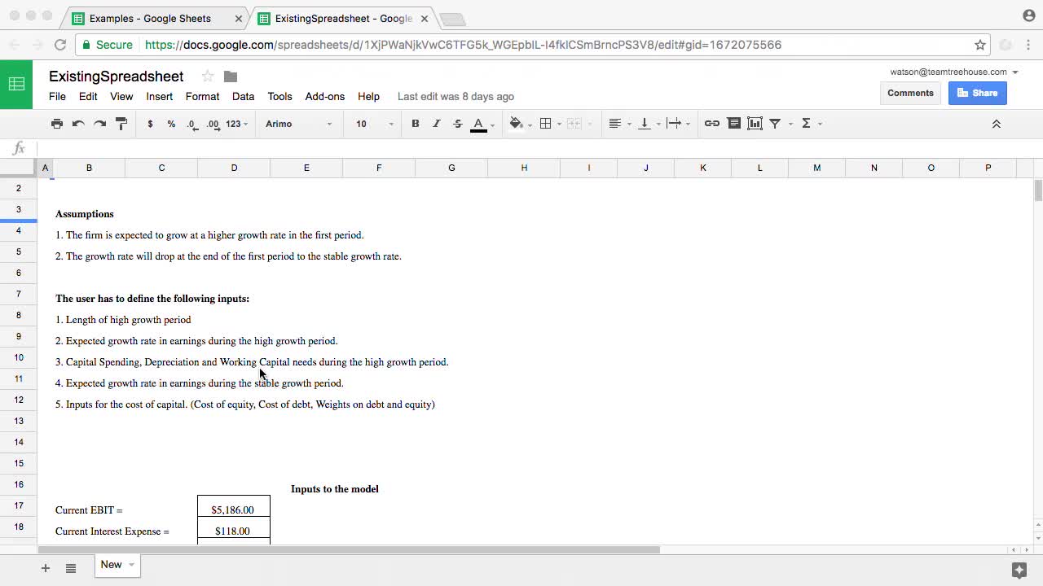Viewport: 1043px width, 586px height.
Task: Apply percent format to selection
Action: [x=170, y=123]
